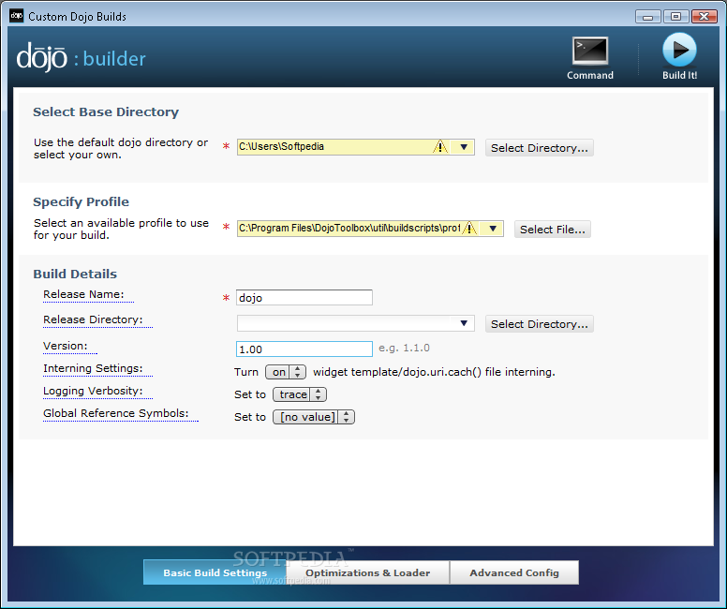Click the Specify Profile heading
Viewport: 727px width, 609px height.
pos(82,201)
